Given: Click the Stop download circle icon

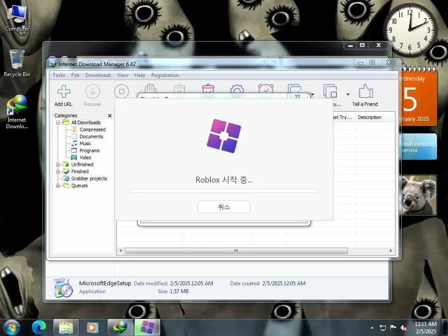Looking at the screenshot, I should coord(122,91).
